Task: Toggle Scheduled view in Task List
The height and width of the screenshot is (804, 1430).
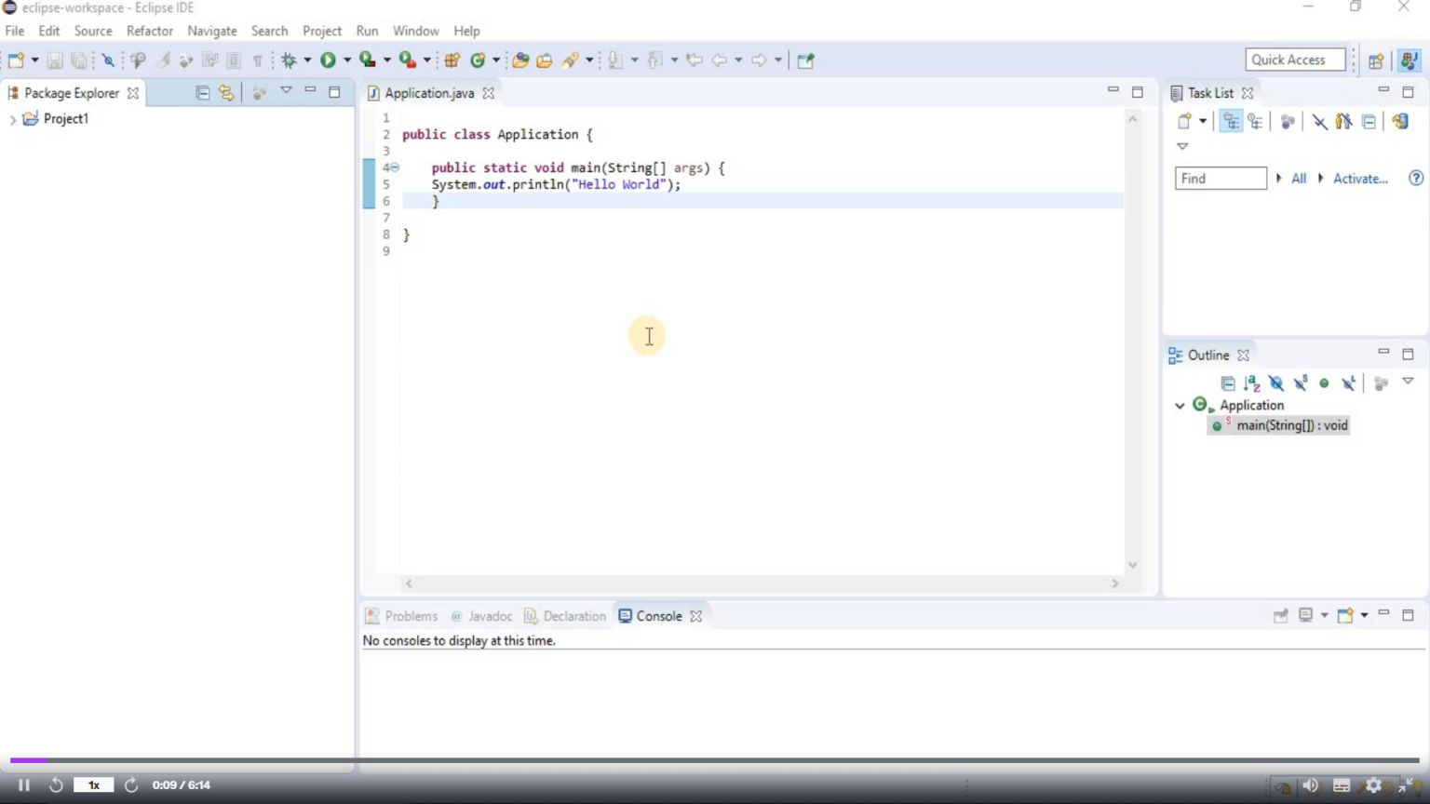Action: 1256,122
